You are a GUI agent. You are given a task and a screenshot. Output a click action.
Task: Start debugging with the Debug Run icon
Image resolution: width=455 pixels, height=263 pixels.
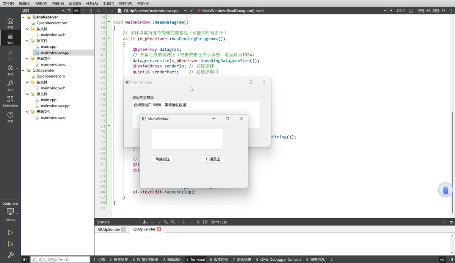[10, 244]
